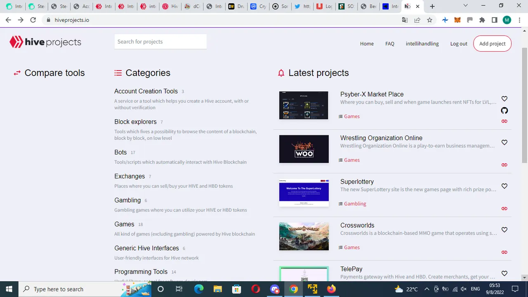The width and height of the screenshot is (528, 297).
Task: Open the TelePay project title
Action: tap(351, 269)
